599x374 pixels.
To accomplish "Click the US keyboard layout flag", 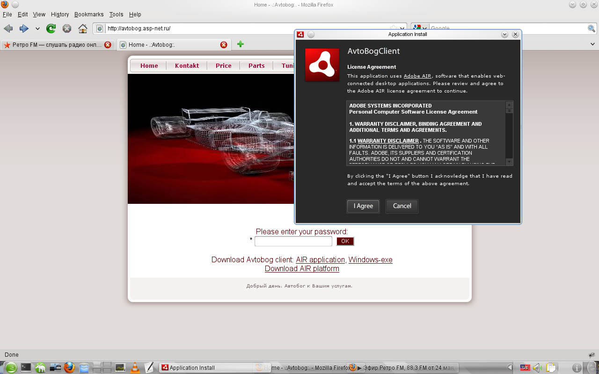I will 525,368.
